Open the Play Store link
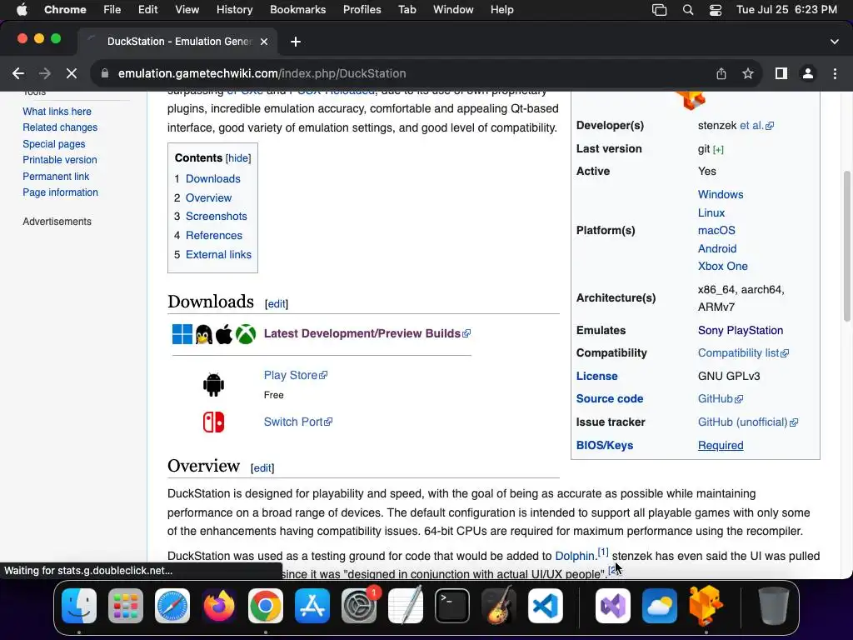This screenshot has width=853, height=640. click(x=296, y=375)
